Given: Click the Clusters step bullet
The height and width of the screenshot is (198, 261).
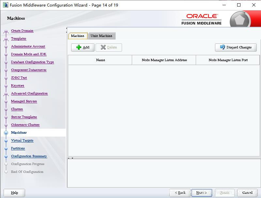Looking at the screenshot, I should click(x=6, y=109).
